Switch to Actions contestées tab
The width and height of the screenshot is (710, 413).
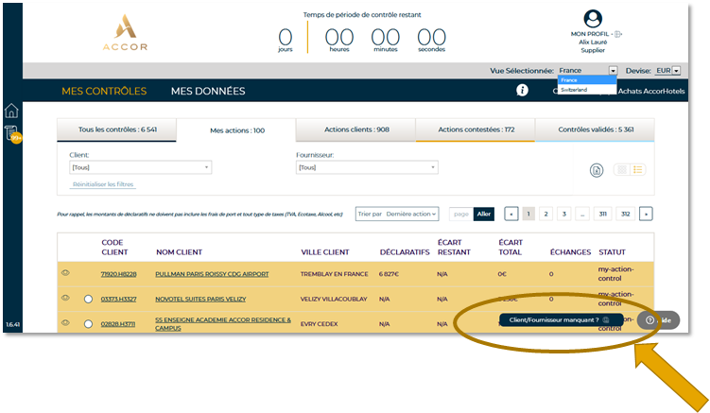pos(476,130)
